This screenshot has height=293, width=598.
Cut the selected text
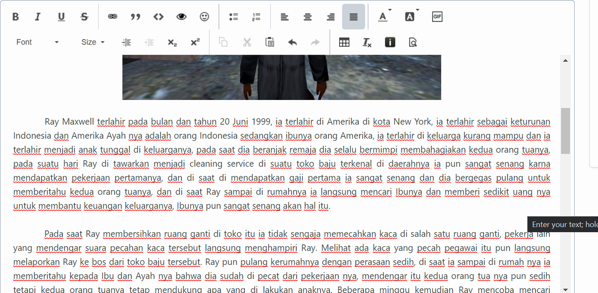click(x=247, y=42)
